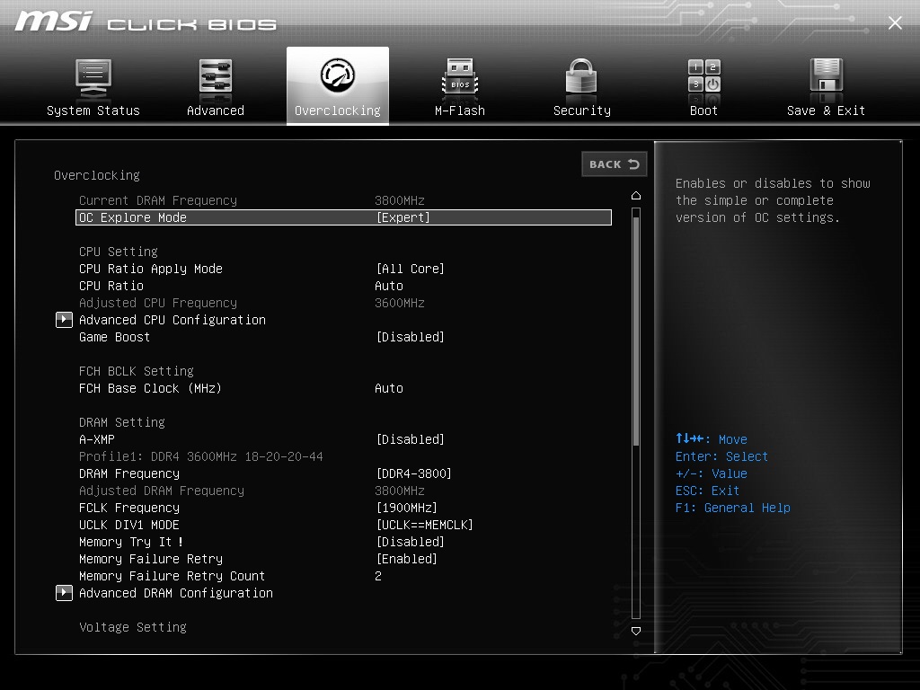Screen dimensions: 920x690
Task: Select the CPU Ratio Auto field
Action: [x=389, y=286]
